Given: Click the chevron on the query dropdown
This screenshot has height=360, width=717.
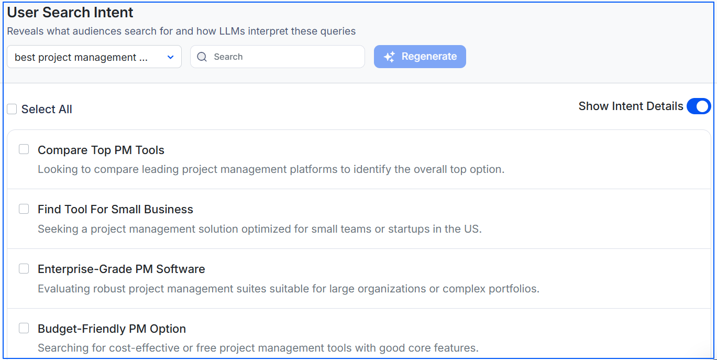Looking at the screenshot, I should (170, 57).
